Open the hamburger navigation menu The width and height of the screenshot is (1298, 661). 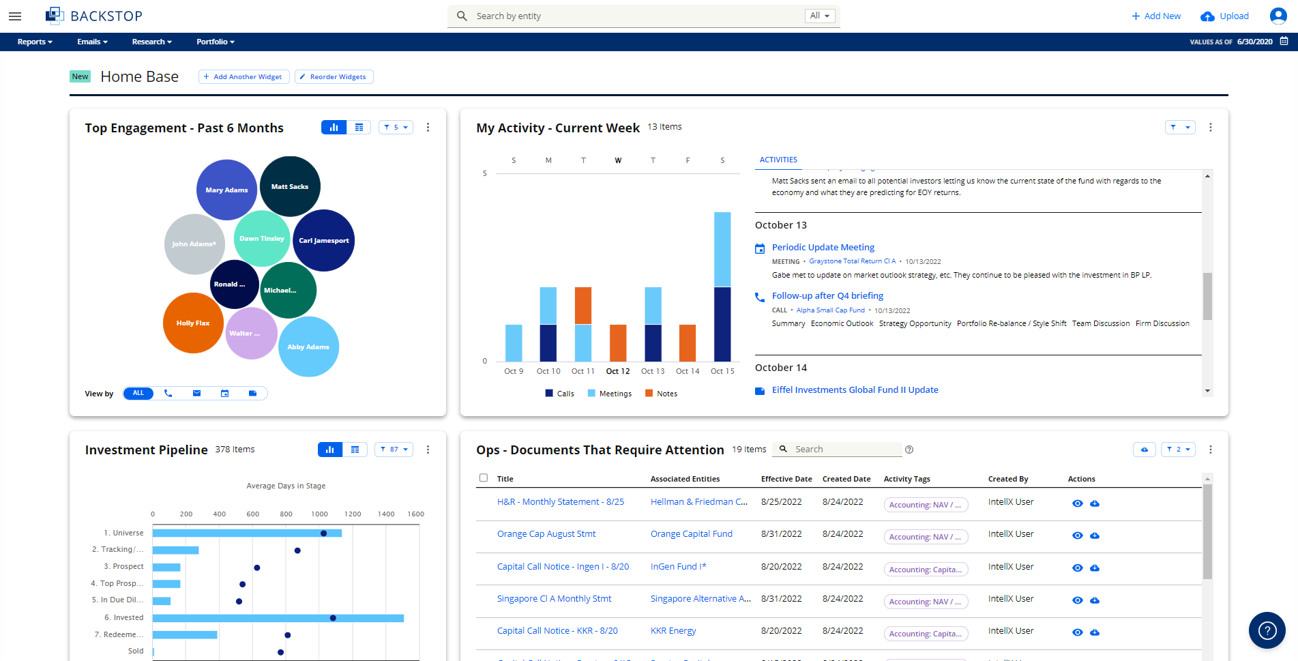click(x=15, y=16)
